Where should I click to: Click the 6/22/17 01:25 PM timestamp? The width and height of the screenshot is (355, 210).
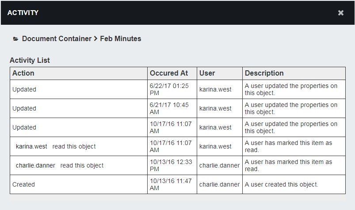pos(169,89)
